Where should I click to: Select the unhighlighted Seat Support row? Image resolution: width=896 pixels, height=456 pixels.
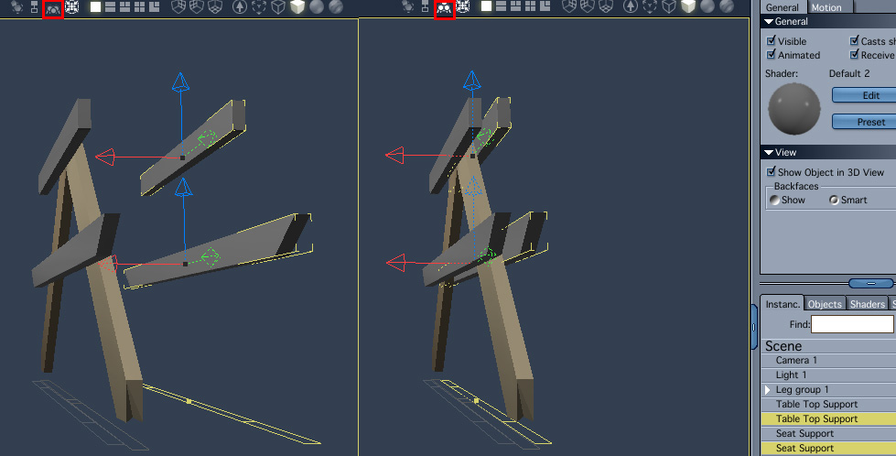pyautogui.click(x=828, y=434)
